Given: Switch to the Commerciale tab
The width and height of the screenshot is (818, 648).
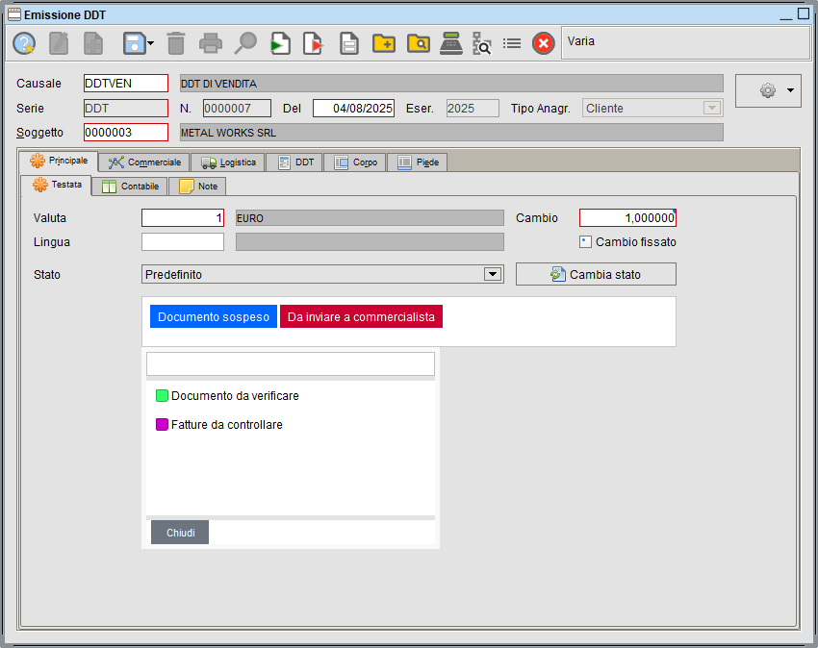Looking at the screenshot, I should tap(144, 162).
